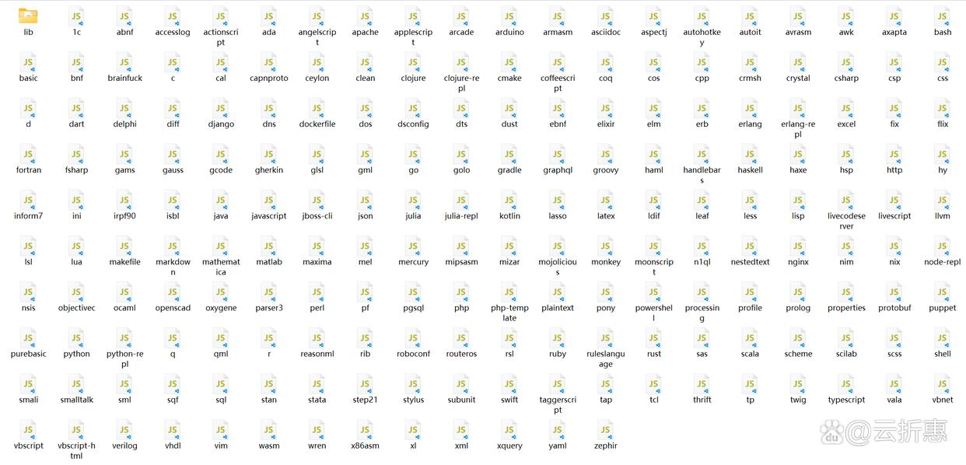
Task: Select the x86asm file icon
Action: click(x=366, y=430)
